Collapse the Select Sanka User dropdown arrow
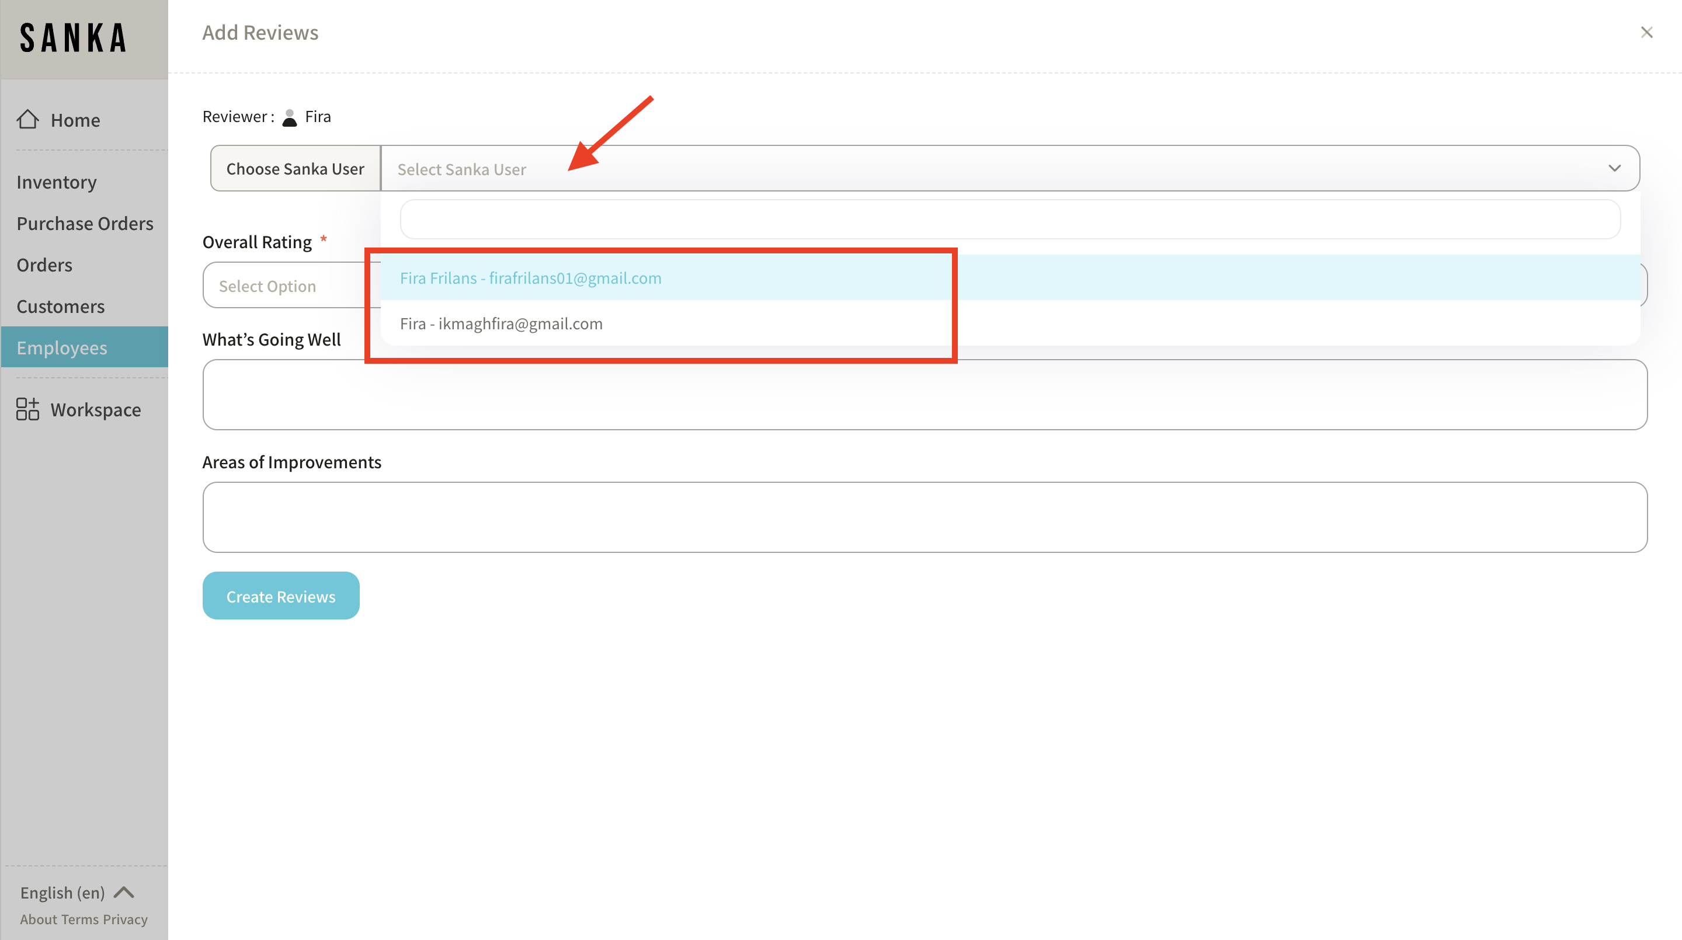 (1614, 168)
